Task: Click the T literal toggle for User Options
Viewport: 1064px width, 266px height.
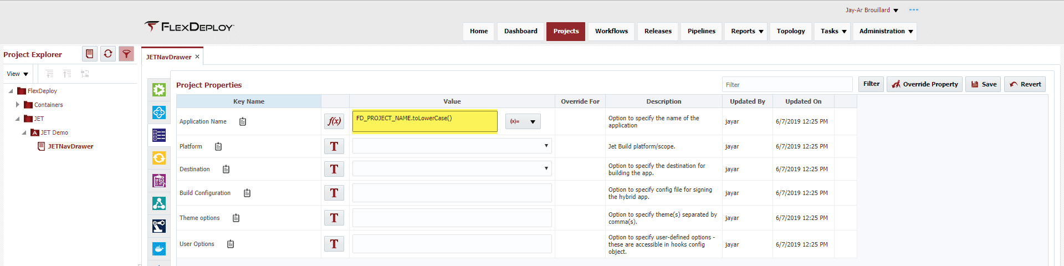Action: (x=334, y=244)
